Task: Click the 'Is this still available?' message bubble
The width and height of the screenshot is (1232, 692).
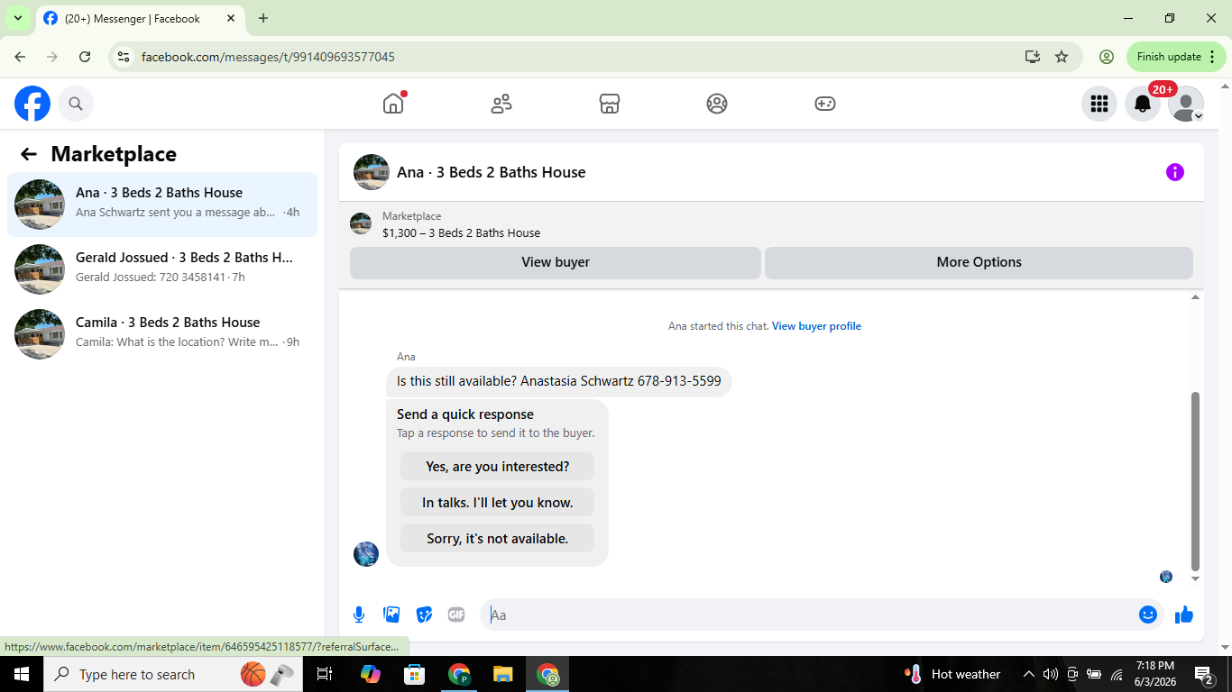Action: pyautogui.click(x=559, y=381)
